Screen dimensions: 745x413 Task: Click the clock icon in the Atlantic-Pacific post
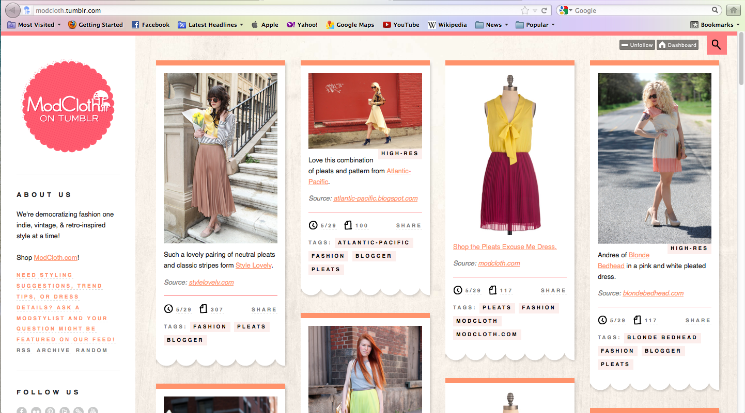pyautogui.click(x=313, y=225)
